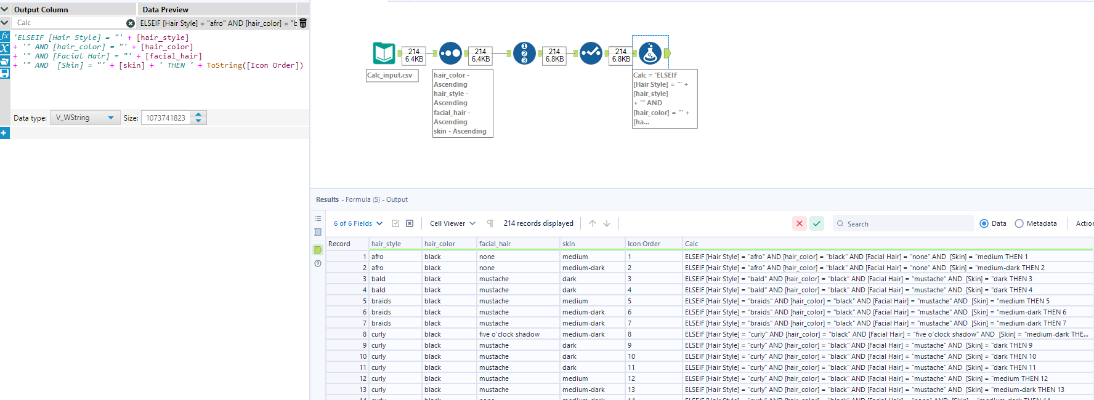Decrease the Size value with down stepper
The height and width of the screenshot is (400, 1094).
(x=198, y=121)
